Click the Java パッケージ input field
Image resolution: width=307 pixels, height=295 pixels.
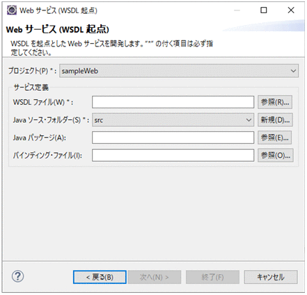173,137
